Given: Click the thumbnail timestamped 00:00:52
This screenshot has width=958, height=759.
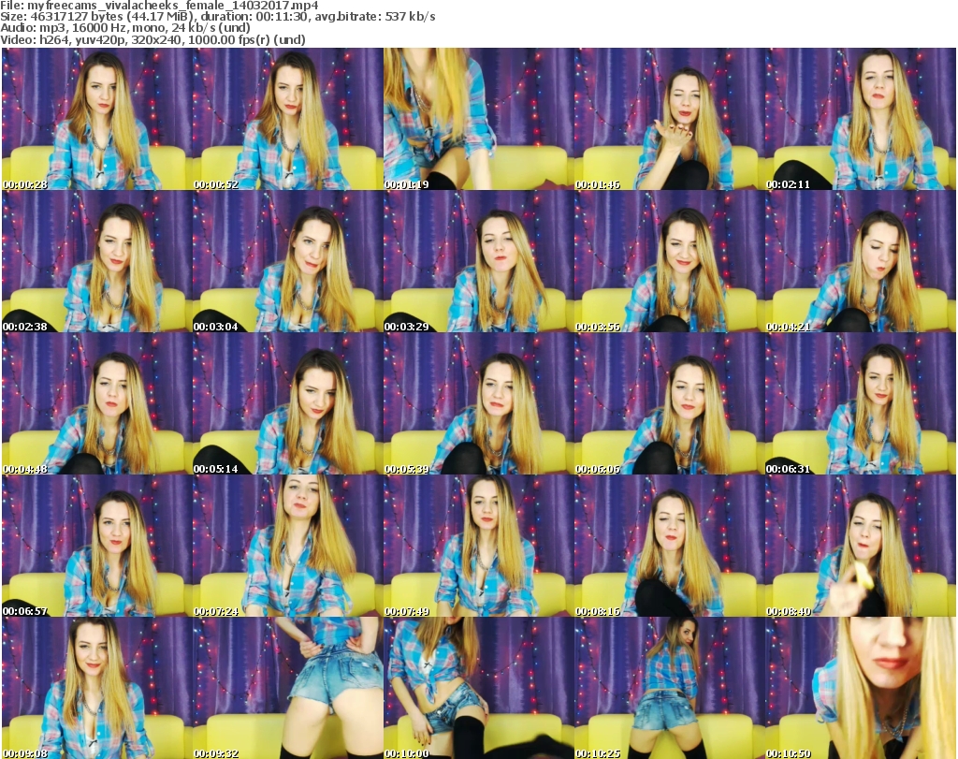Looking at the screenshot, I should [288, 119].
